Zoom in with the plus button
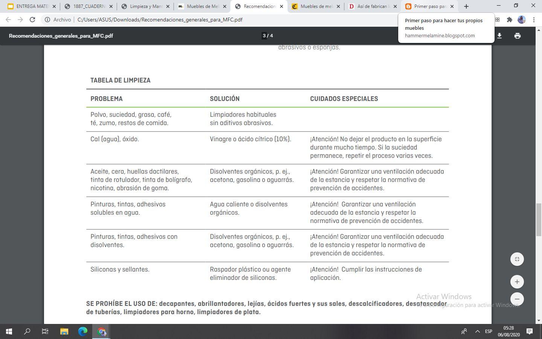Image resolution: width=542 pixels, height=339 pixels. [517, 282]
